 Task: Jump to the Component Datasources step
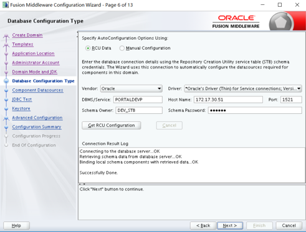click(37, 90)
